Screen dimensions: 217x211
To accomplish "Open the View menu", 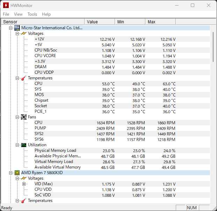I will (18, 14).
